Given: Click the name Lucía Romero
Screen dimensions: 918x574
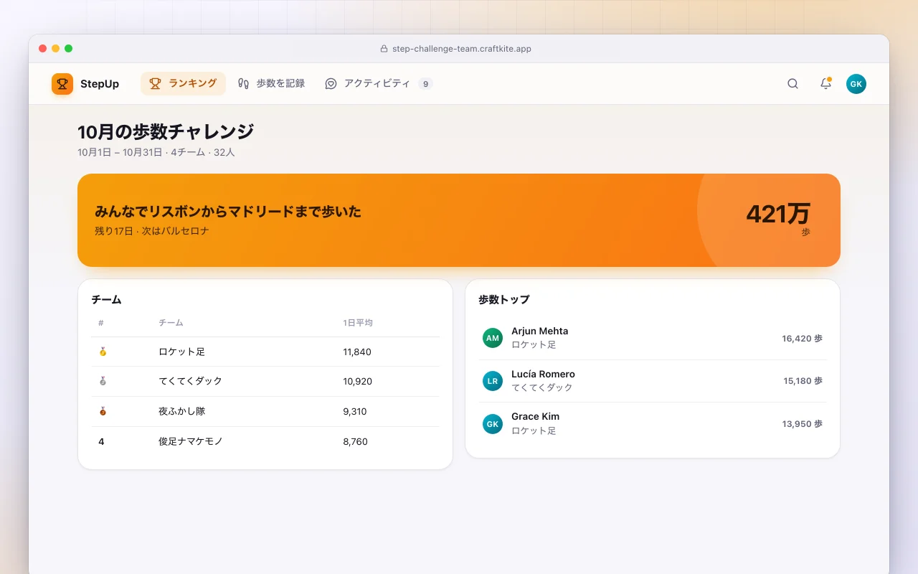Looking at the screenshot, I should (x=543, y=375).
